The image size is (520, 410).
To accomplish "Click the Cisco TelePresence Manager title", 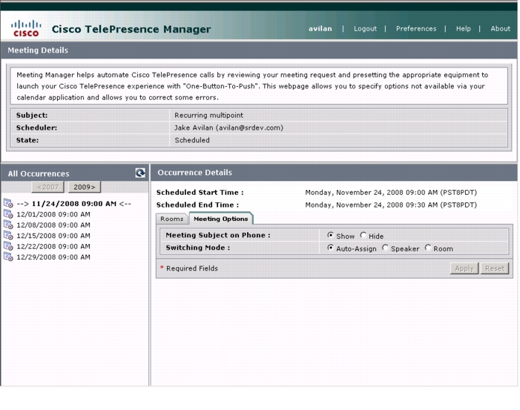I will pyautogui.click(x=131, y=29).
